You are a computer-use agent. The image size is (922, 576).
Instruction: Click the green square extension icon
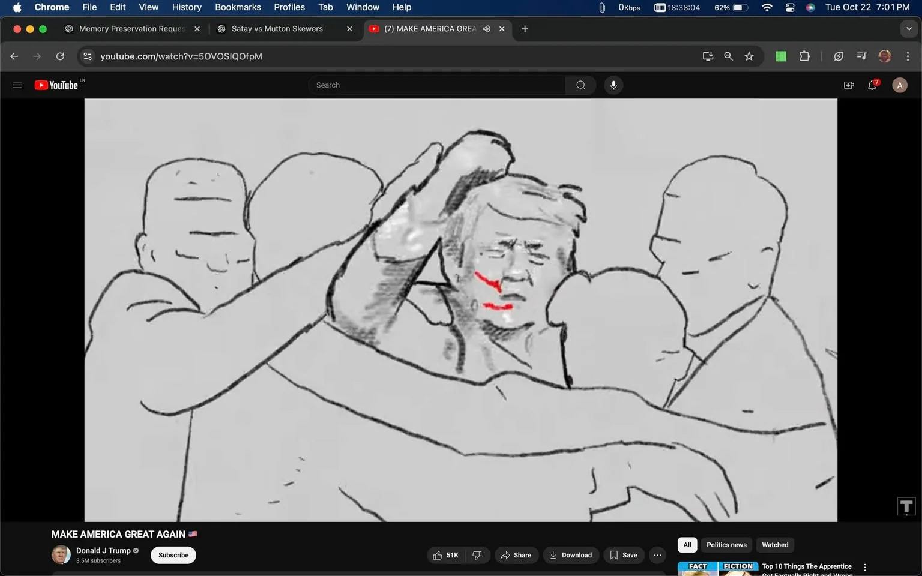(x=781, y=56)
